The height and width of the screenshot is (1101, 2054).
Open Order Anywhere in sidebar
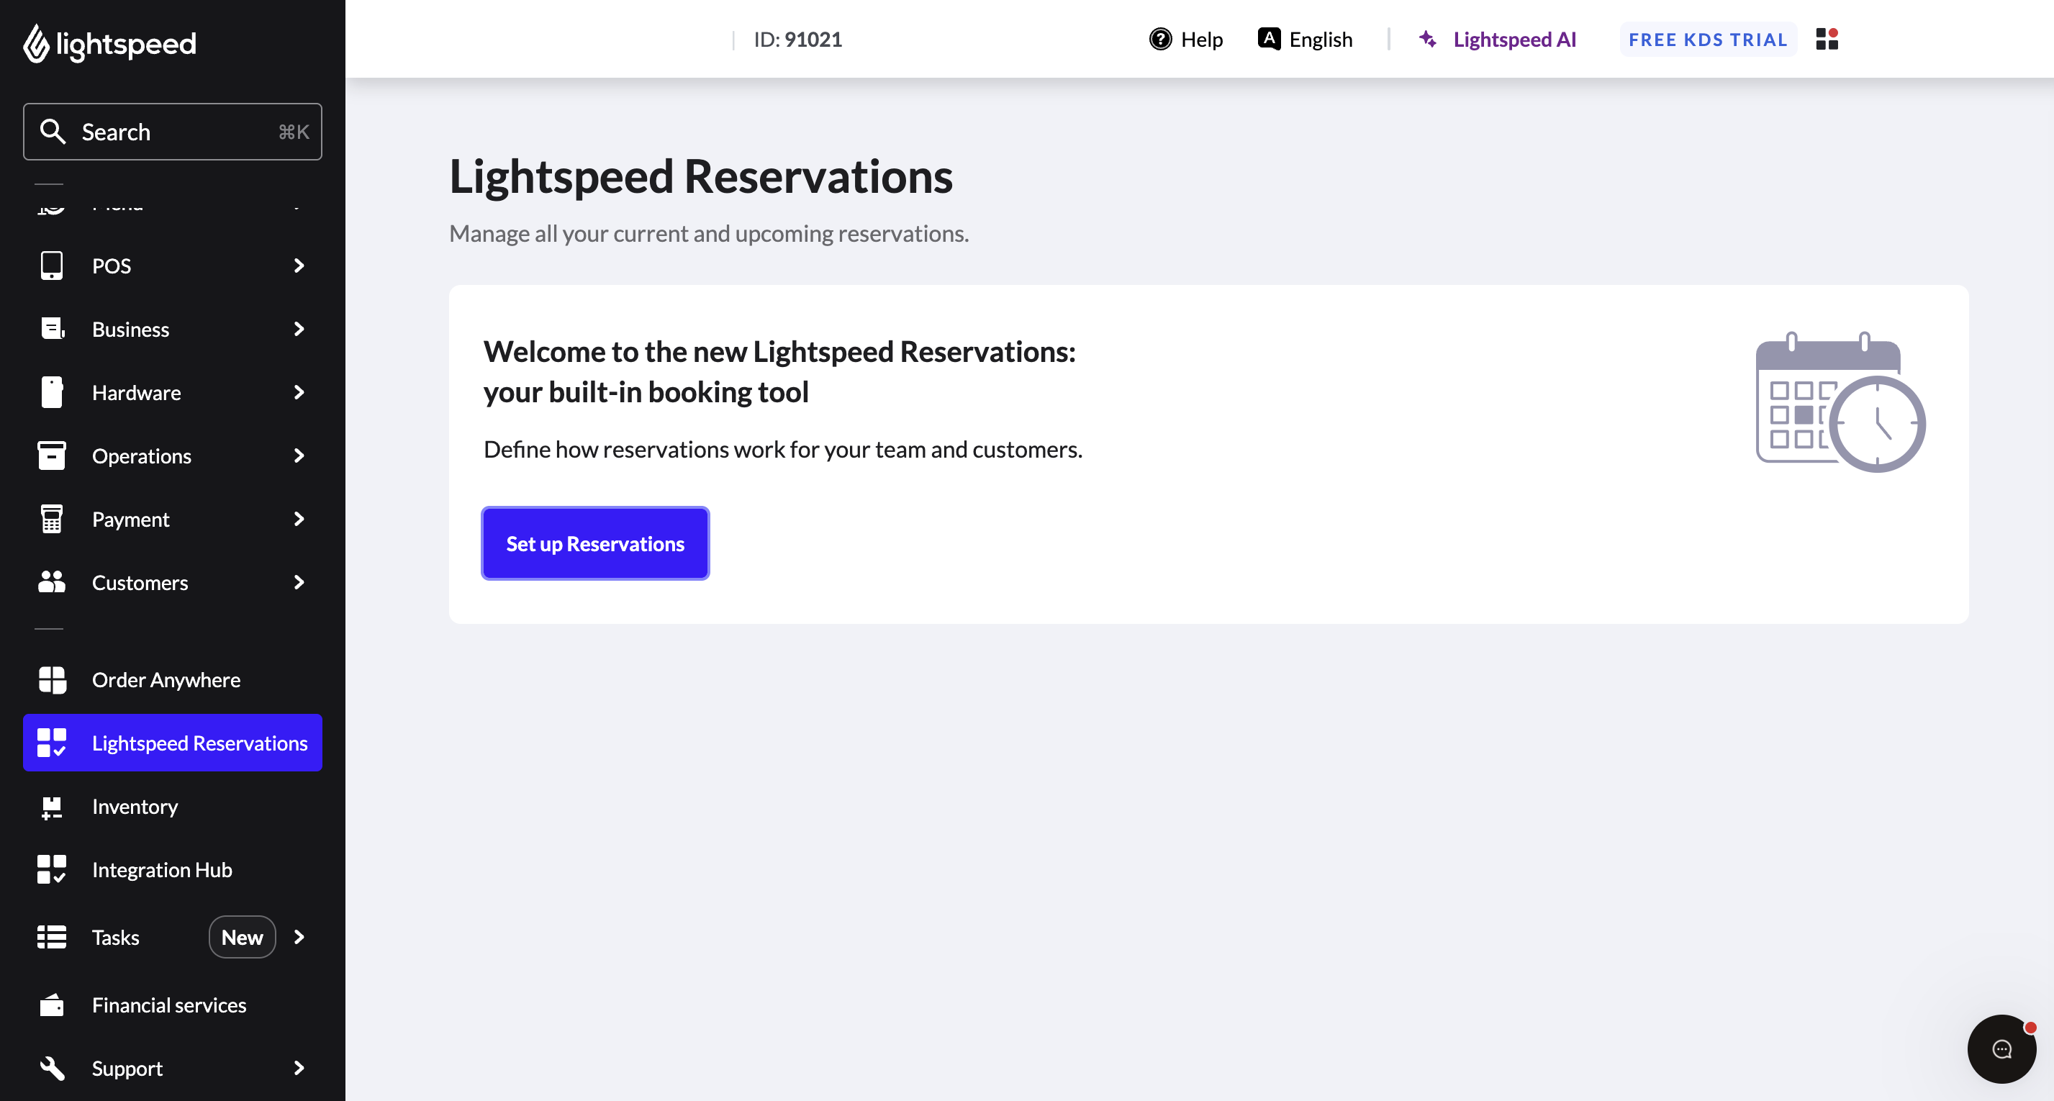pyautogui.click(x=172, y=679)
